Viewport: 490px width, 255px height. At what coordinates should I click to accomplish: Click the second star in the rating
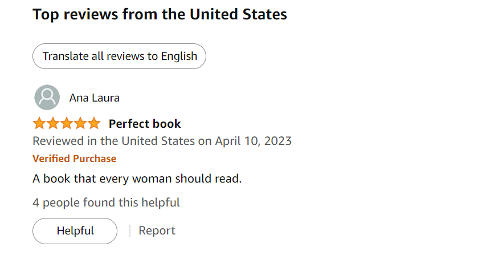pos(53,123)
